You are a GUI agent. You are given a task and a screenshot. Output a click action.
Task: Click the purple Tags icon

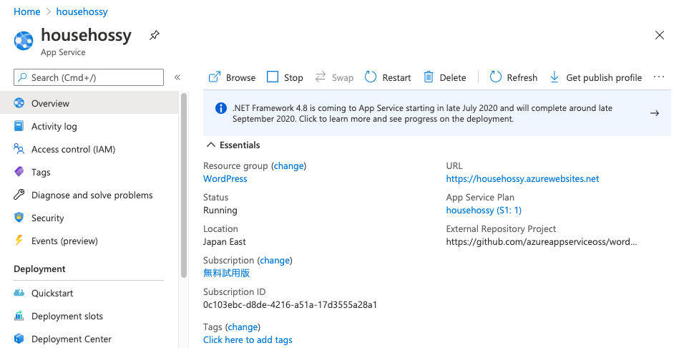(x=19, y=172)
